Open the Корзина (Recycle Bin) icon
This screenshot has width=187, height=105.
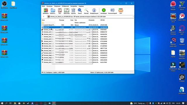[x=182, y=41]
